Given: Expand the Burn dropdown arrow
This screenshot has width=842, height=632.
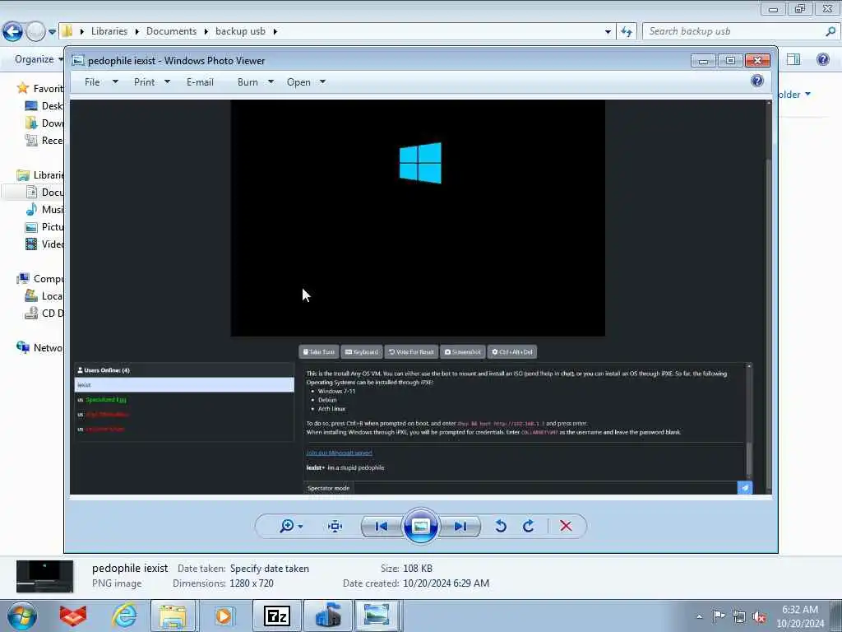Looking at the screenshot, I should tap(271, 82).
